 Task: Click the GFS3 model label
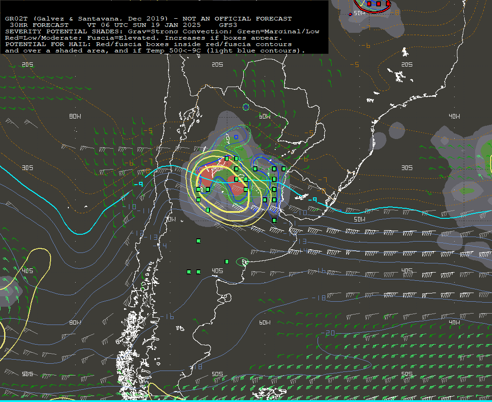[x=228, y=25]
